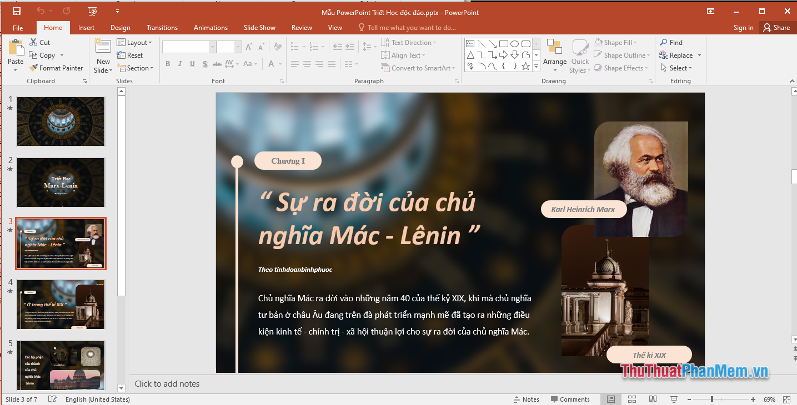Switch to Slide Sorter view icon
The height and width of the screenshot is (405, 797).
click(x=631, y=399)
